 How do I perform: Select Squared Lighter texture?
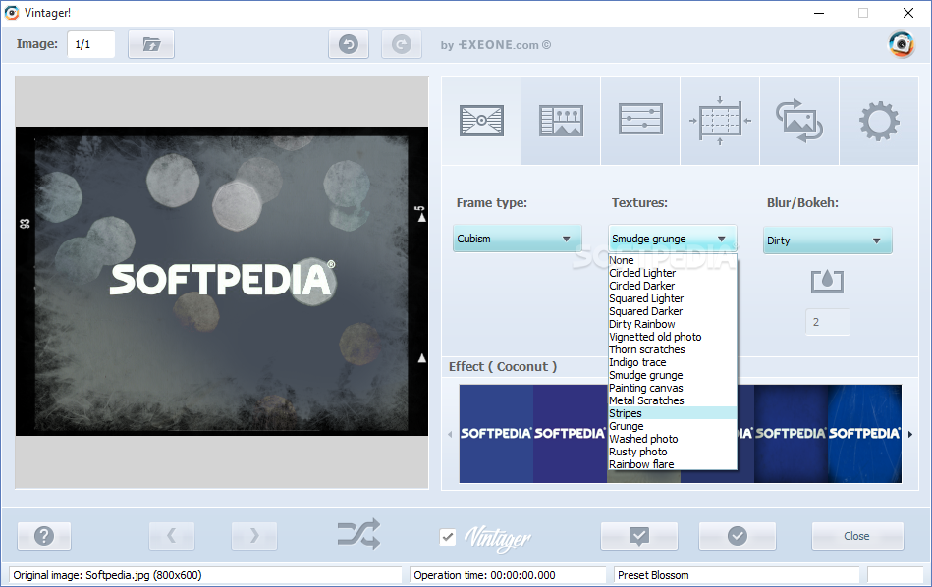[x=673, y=298]
